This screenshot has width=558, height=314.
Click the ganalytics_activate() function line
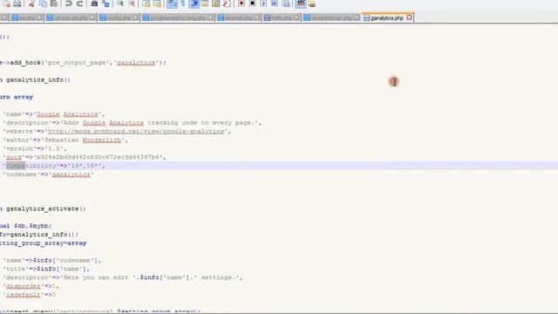(43, 208)
